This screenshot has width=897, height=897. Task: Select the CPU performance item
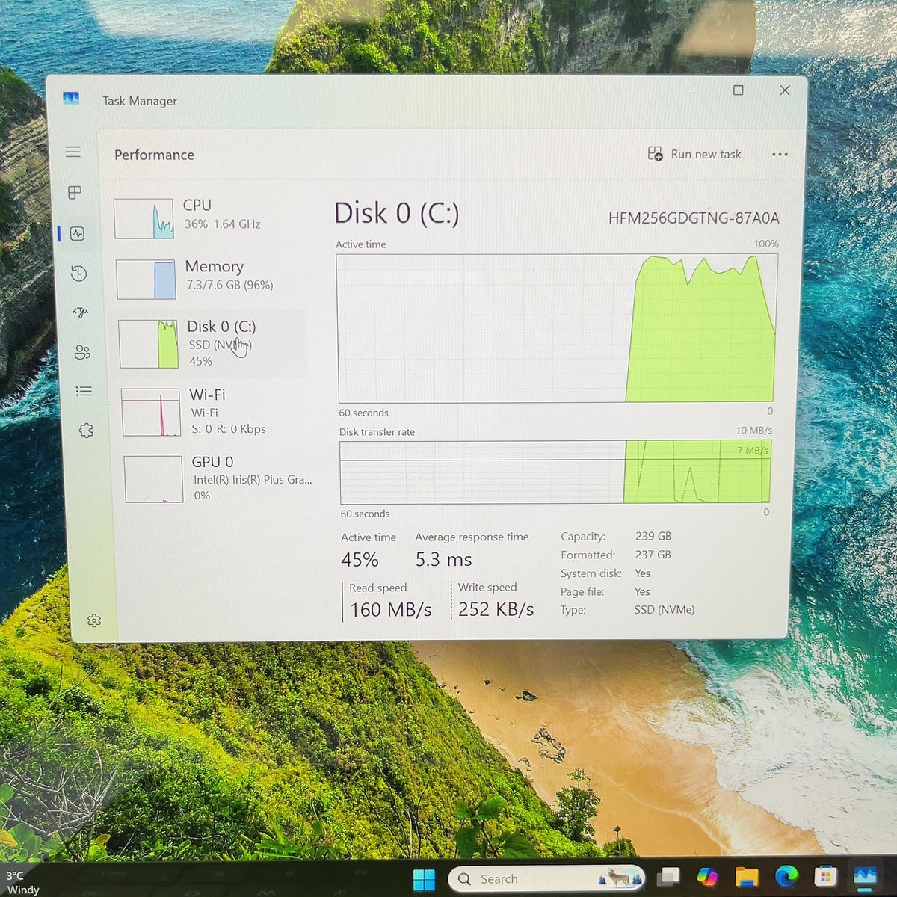click(206, 218)
